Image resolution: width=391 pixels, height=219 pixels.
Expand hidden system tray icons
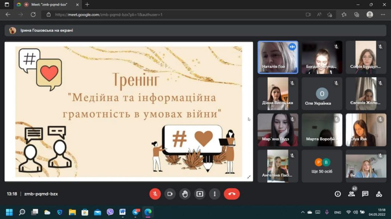point(303,212)
